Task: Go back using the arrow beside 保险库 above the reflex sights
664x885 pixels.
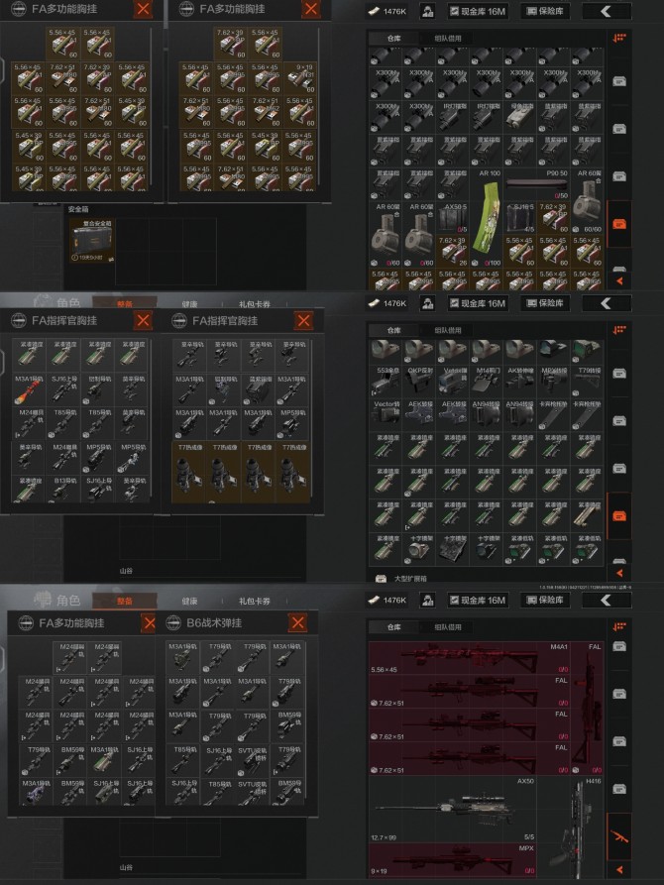Action: pos(606,303)
